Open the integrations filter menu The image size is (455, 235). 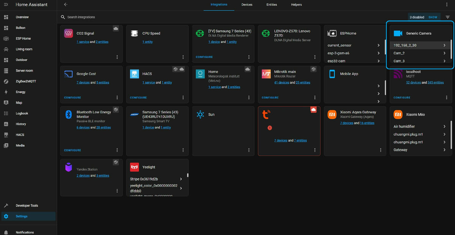pos(448,17)
